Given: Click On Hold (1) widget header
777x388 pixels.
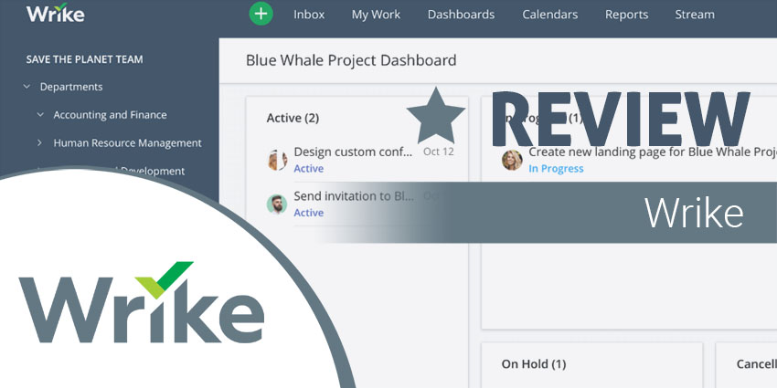Looking at the screenshot, I should (x=533, y=364).
